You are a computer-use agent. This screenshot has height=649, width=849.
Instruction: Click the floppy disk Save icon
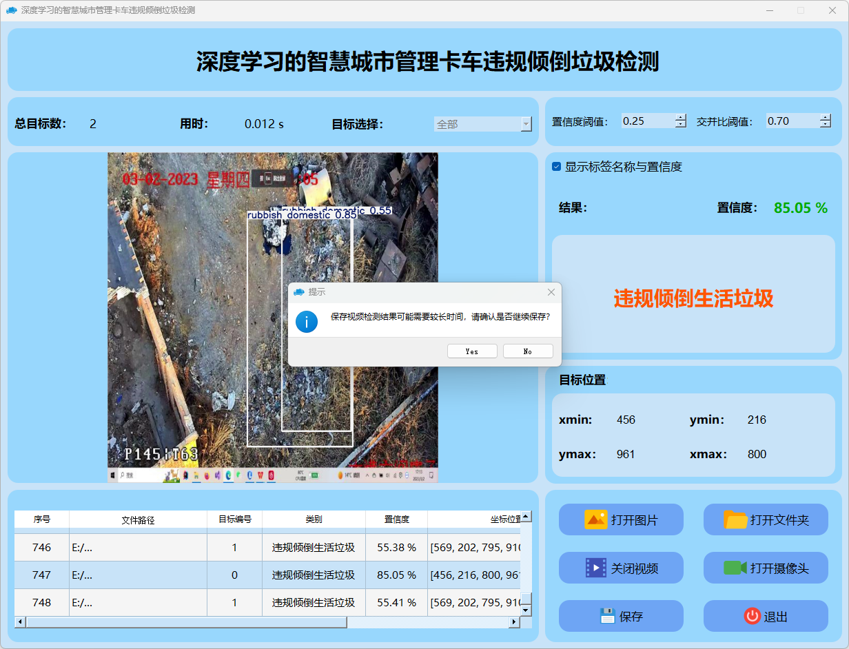[607, 616]
